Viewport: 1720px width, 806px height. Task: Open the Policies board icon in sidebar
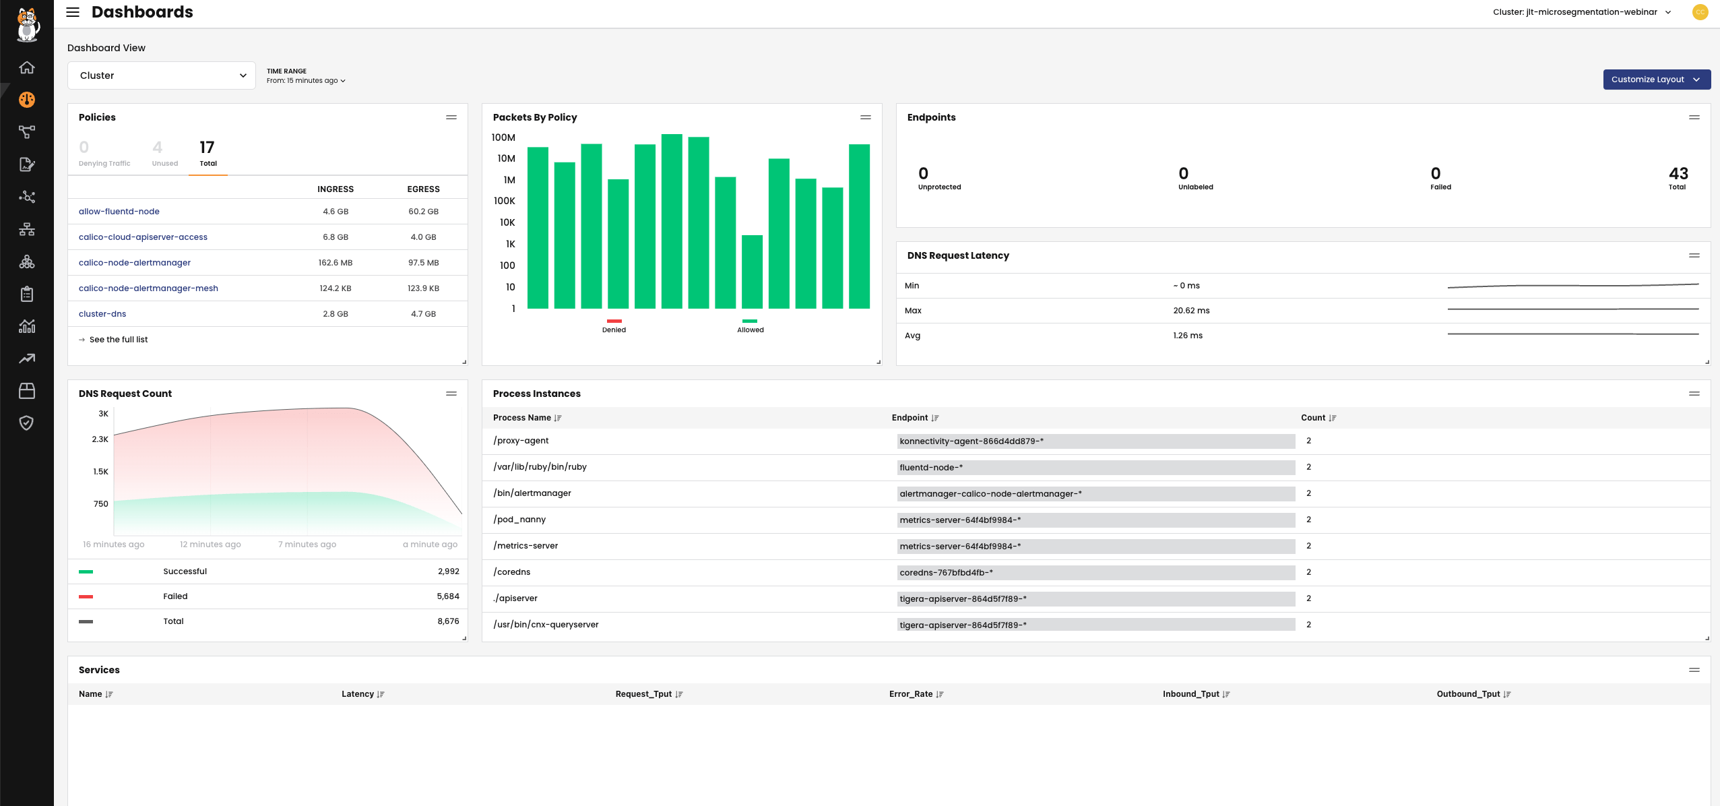27,164
